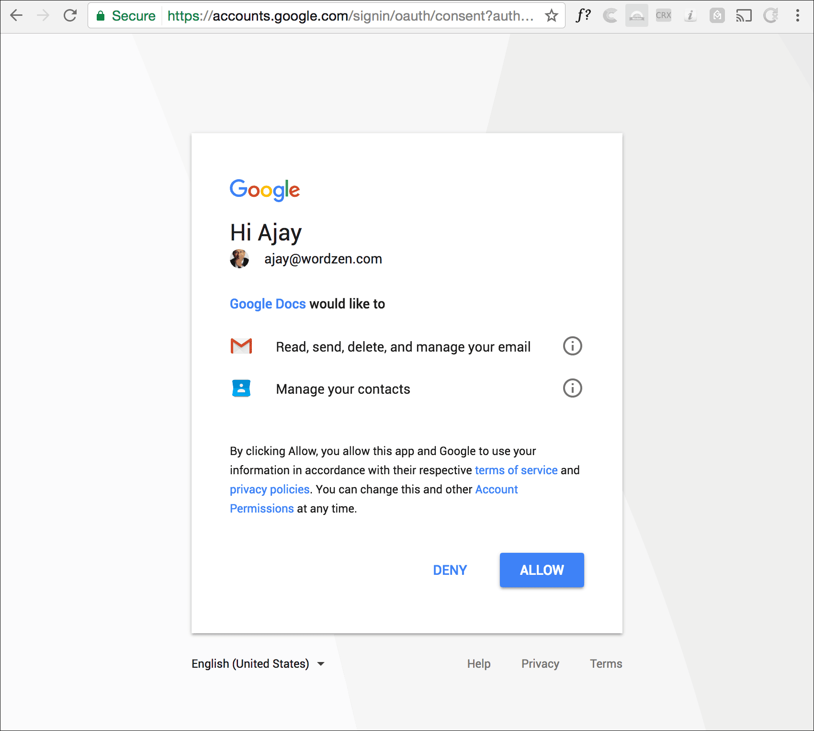Screen dimensions: 814x731
Task: Click the Wordzen extension icon
Action: 636,16
